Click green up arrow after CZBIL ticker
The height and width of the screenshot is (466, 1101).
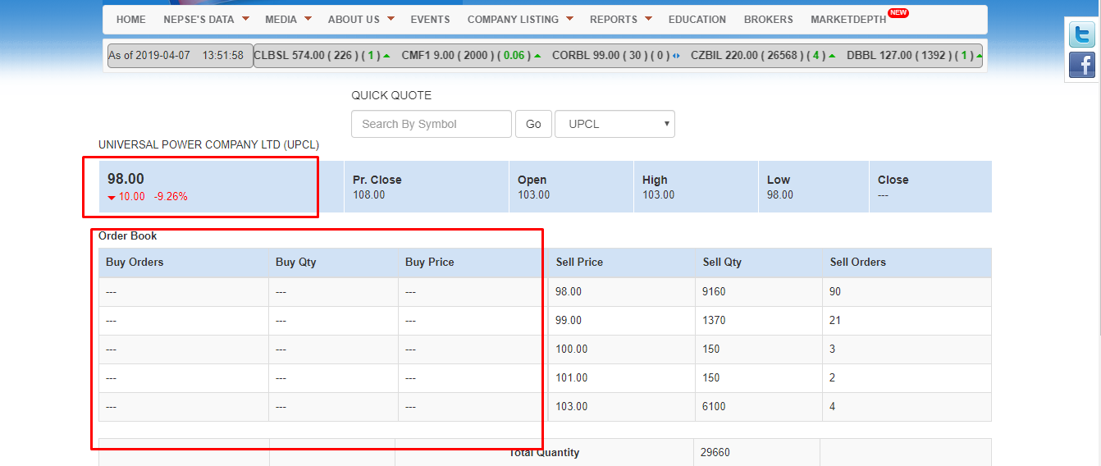tap(832, 56)
